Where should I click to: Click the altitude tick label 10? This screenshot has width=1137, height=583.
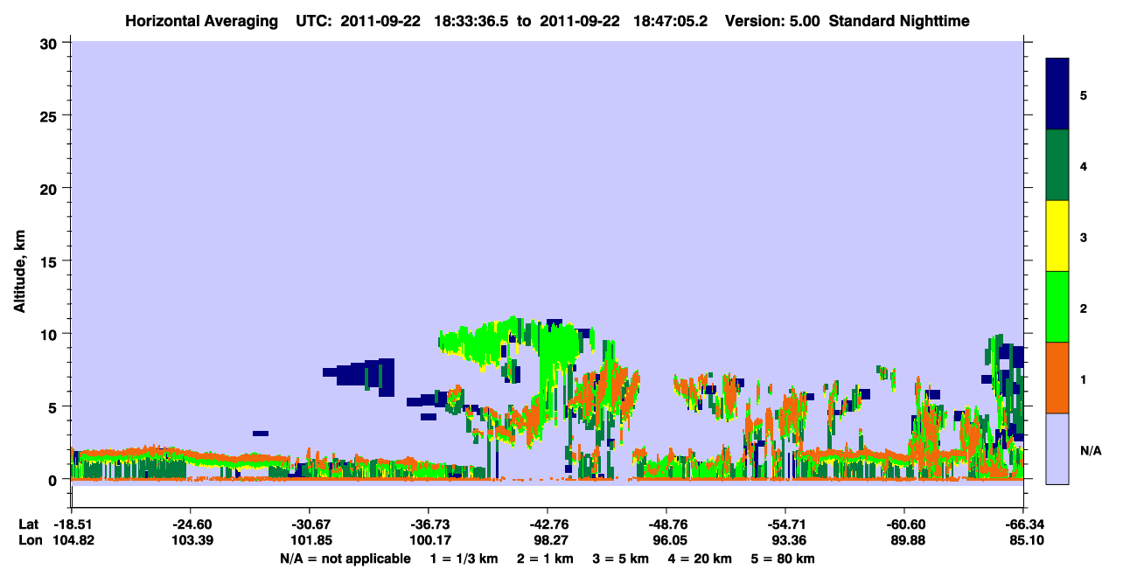coord(50,334)
